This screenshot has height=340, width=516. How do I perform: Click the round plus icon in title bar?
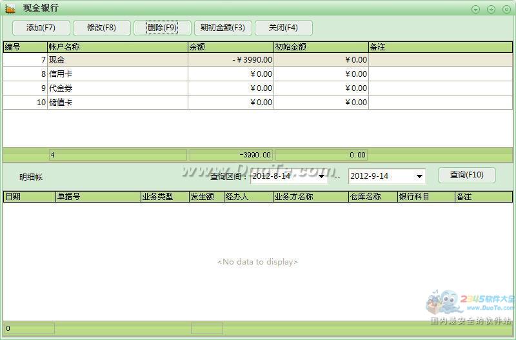[x=491, y=9]
